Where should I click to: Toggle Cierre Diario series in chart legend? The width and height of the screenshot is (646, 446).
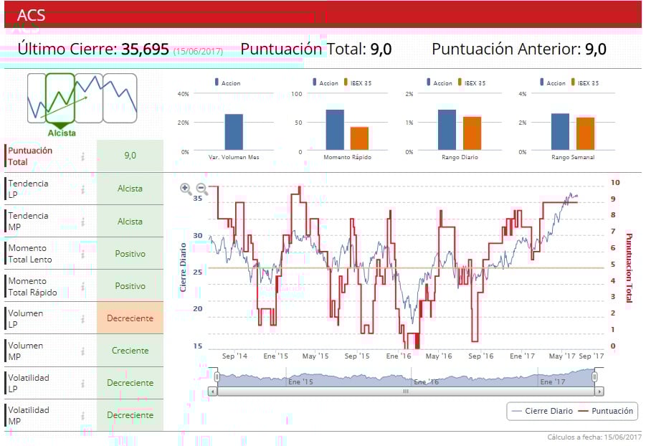(x=542, y=411)
